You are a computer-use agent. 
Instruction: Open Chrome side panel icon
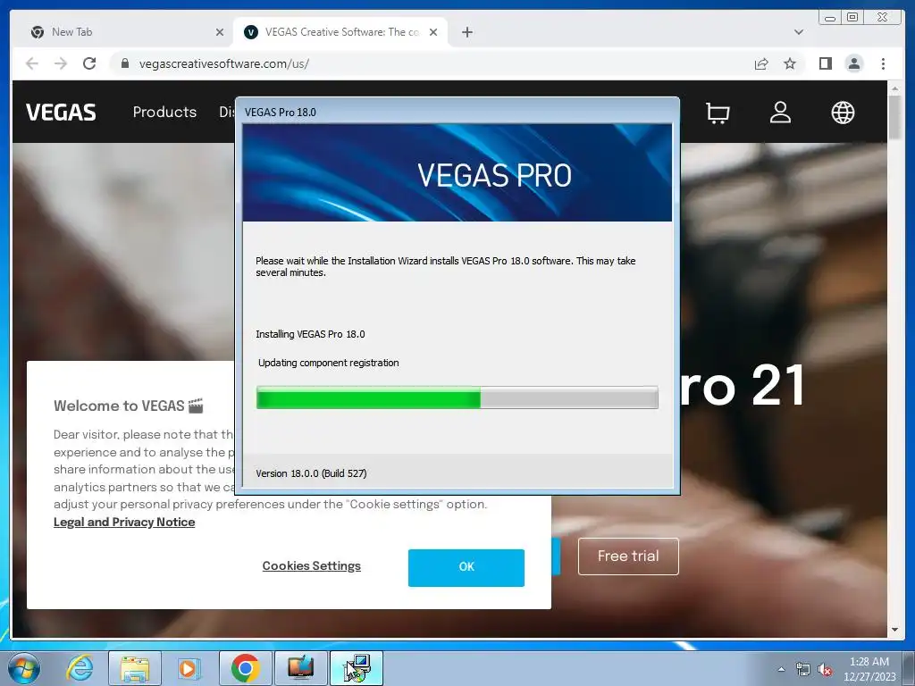(x=825, y=63)
